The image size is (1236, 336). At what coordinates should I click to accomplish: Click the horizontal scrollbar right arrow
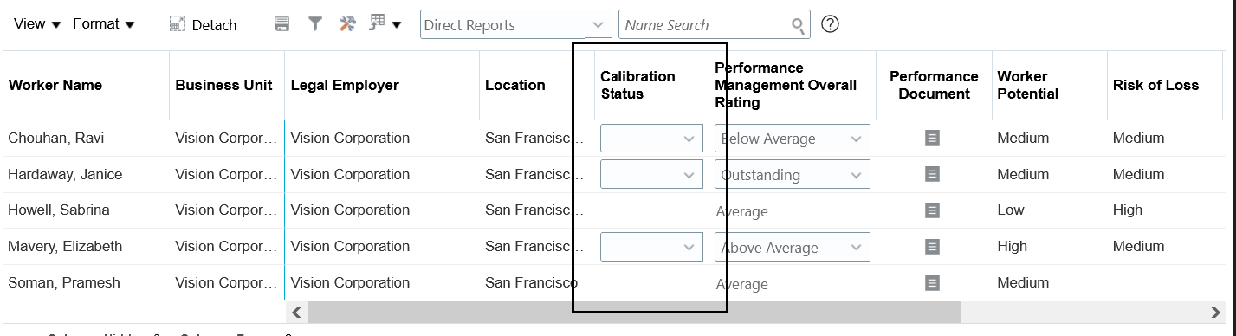[x=1215, y=312]
